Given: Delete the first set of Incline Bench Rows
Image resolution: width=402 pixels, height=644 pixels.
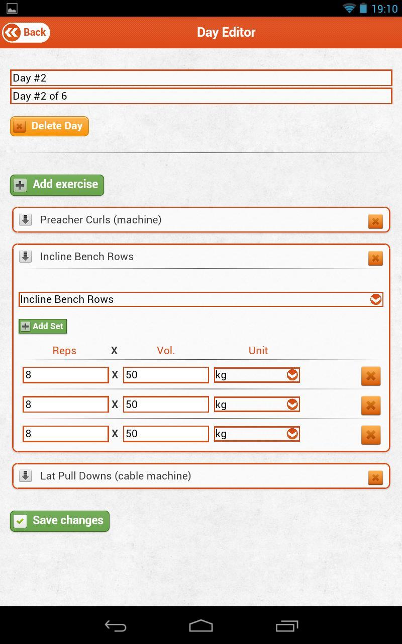Looking at the screenshot, I should [370, 376].
